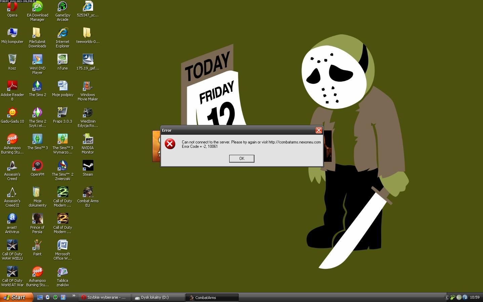This screenshot has width=483, height=302.
Task: Click the taskbar clock showing 10:59
Action: 475,297
